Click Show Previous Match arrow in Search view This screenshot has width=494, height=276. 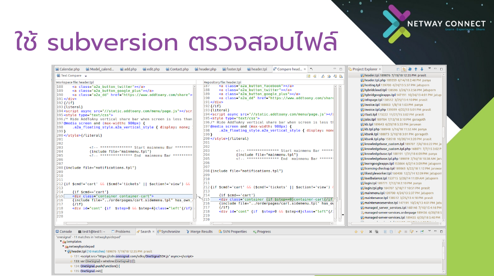tap(362, 232)
